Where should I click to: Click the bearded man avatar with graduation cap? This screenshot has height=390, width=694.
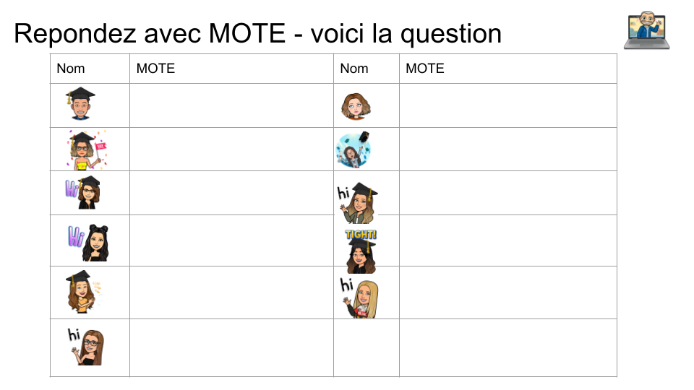(x=80, y=104)
